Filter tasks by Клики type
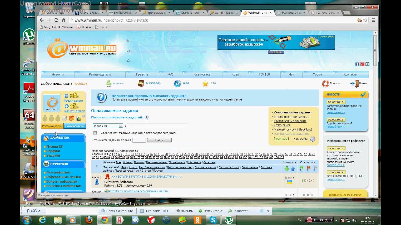The image size is (401, 225). pos(133,167)
